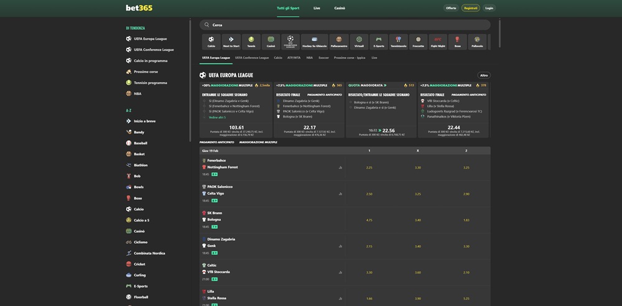This screenshot has width=622, height=306.
Task: Click the Login button
Action: (x=489, y=8)
